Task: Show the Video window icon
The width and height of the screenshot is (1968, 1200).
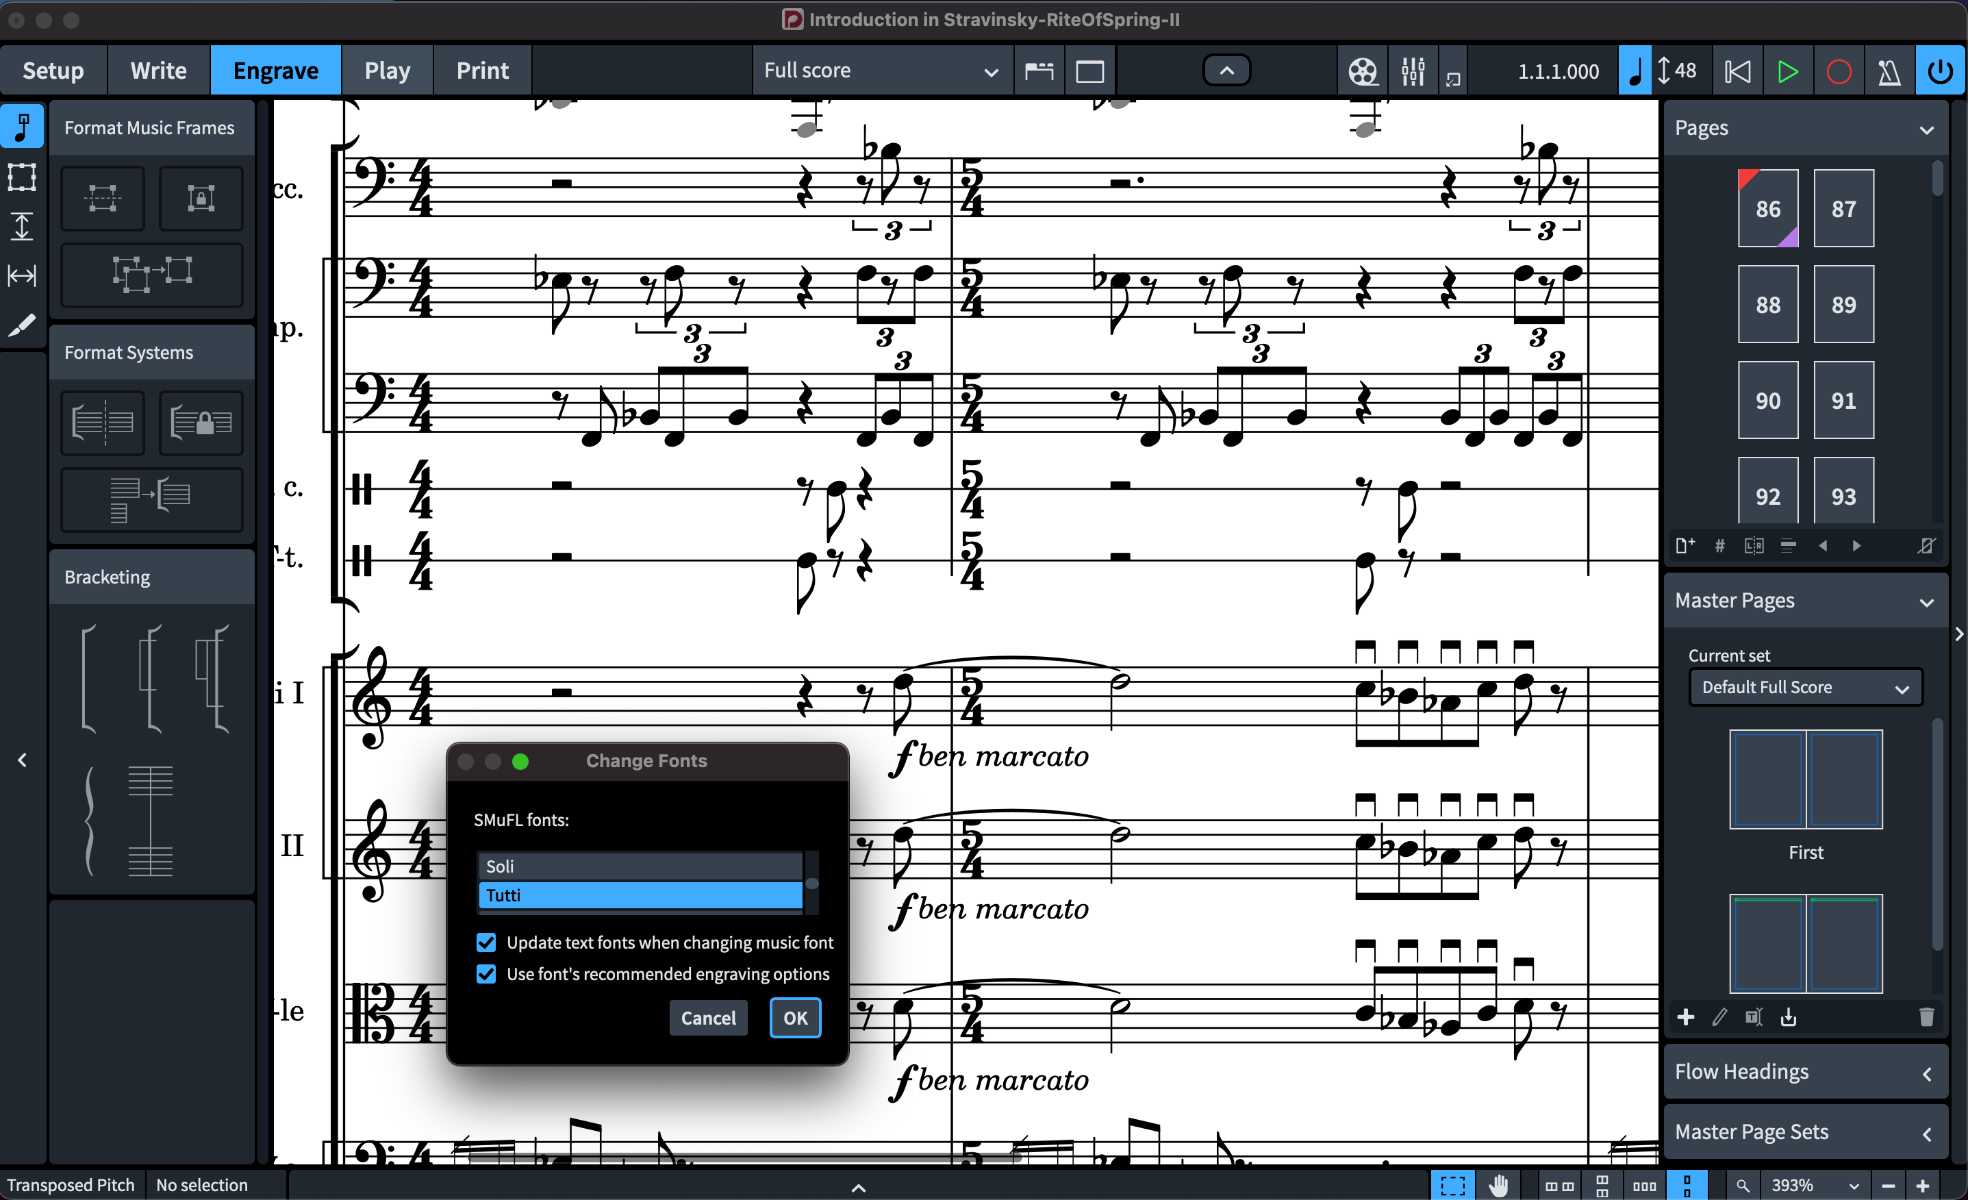Action: (1363, 71)
